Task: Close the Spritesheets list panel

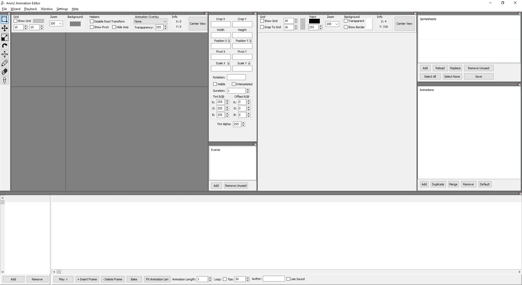Action: 520,14
